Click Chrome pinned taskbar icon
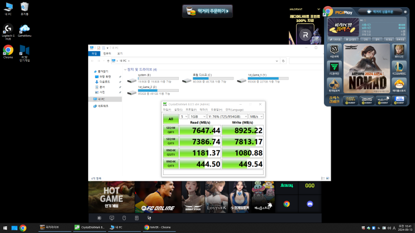 (x=23, y=228)
